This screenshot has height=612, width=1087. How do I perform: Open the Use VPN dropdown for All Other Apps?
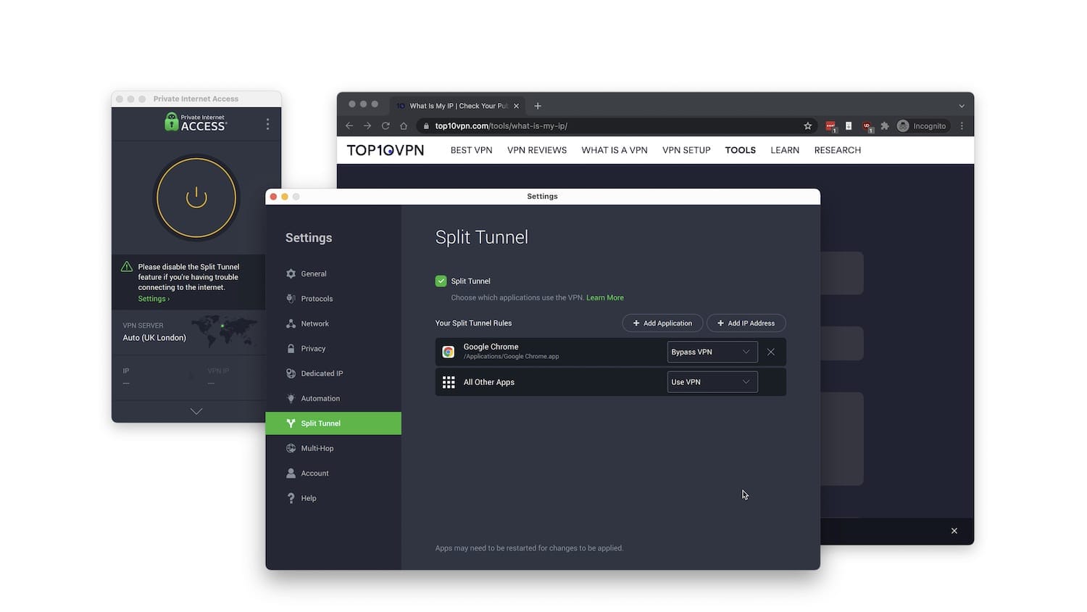pyautogui.click(x=712, y=381)
